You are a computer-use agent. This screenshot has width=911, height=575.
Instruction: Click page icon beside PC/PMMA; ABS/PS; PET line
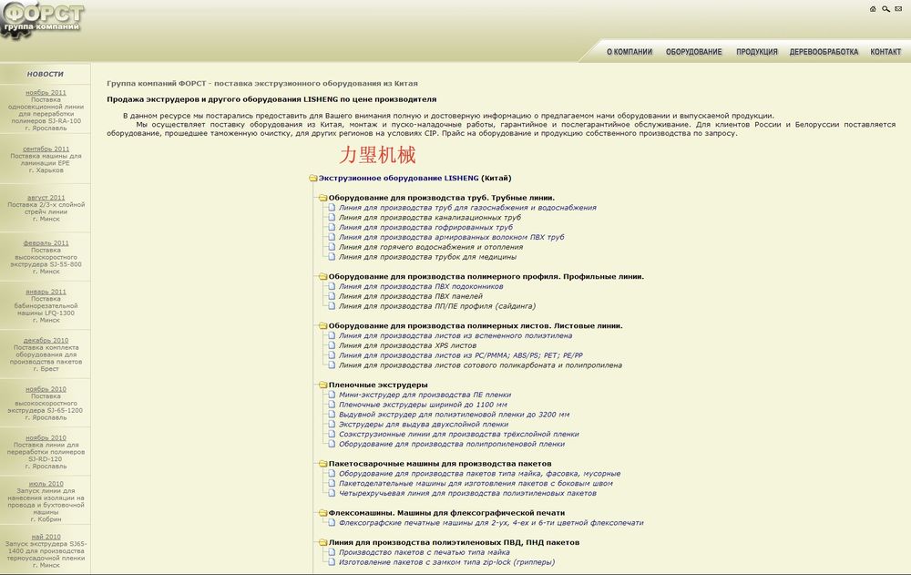(332, 355)
